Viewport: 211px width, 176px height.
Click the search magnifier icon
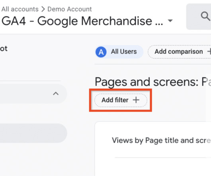(x=205, y=16)
